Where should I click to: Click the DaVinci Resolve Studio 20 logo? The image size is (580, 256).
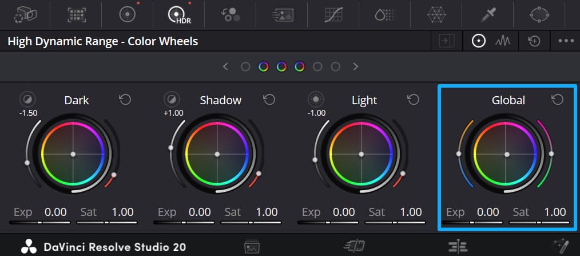pyautogui.click(x=103, y=247)
